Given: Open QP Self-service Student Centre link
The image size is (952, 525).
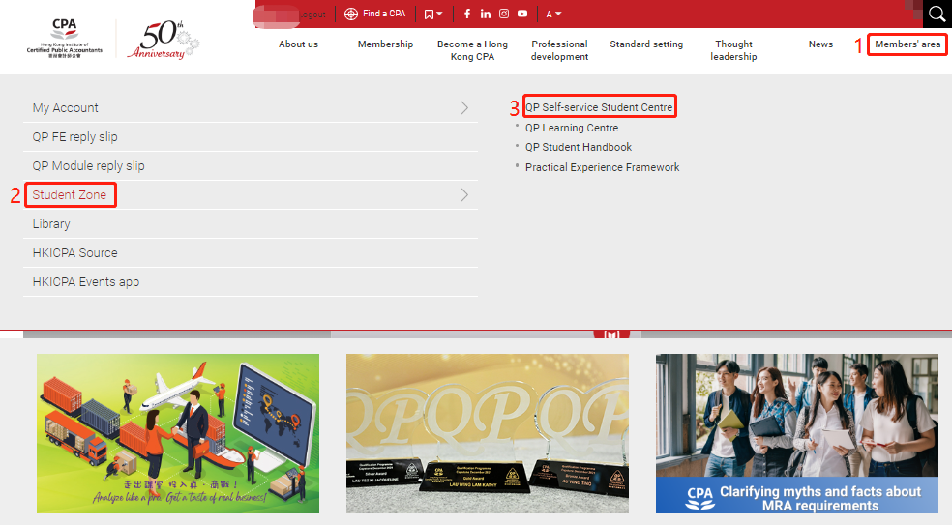Looking at the screenshot, I should point(598,107).
